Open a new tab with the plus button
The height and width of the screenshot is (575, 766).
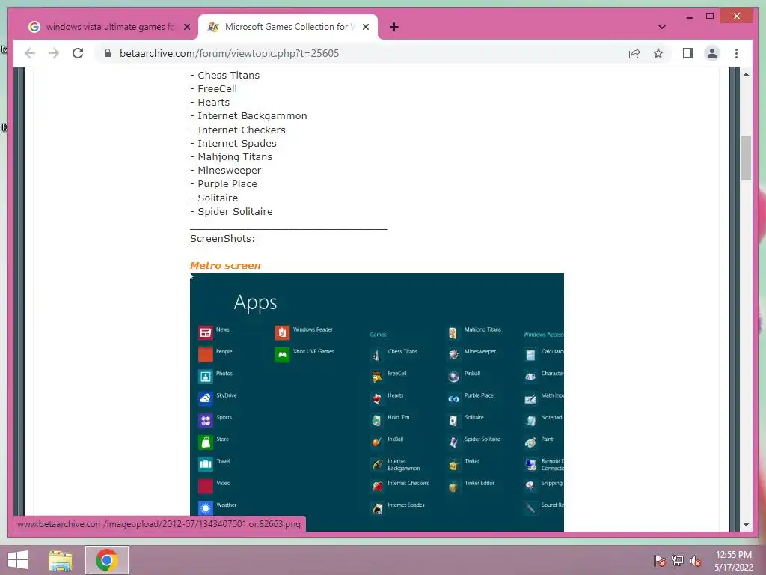coord(394,27)
